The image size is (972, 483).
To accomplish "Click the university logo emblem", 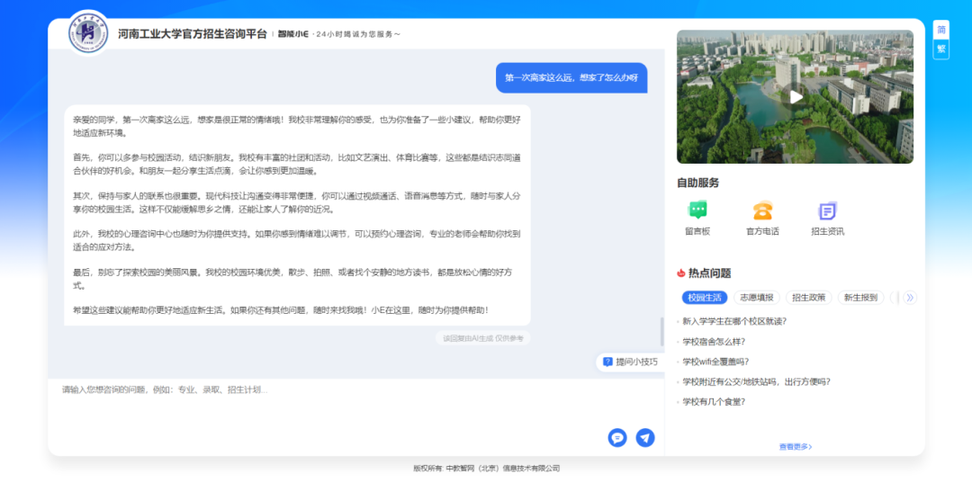I will click(89, 33).
